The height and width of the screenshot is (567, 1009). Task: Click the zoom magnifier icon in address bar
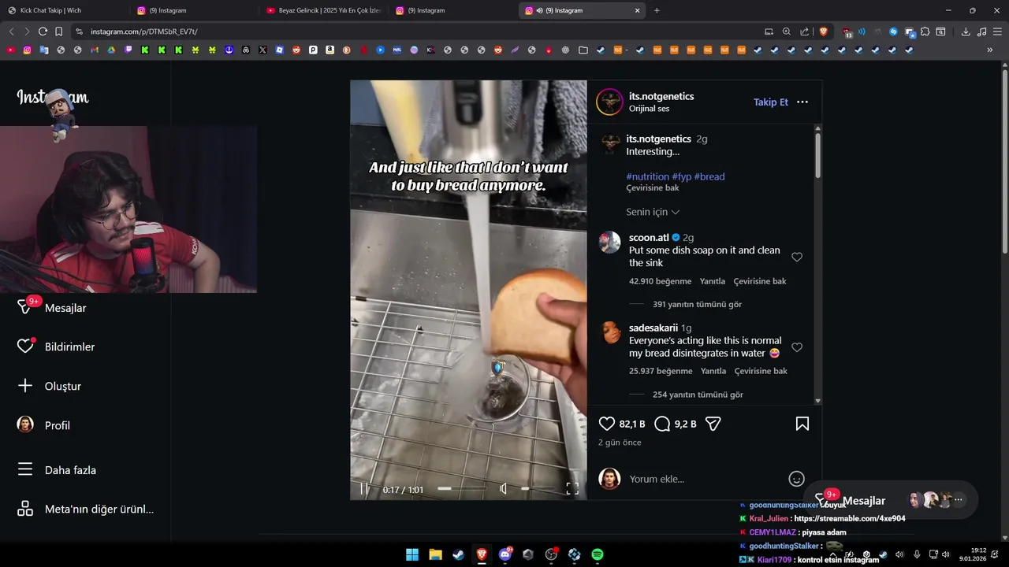point(787,31)
